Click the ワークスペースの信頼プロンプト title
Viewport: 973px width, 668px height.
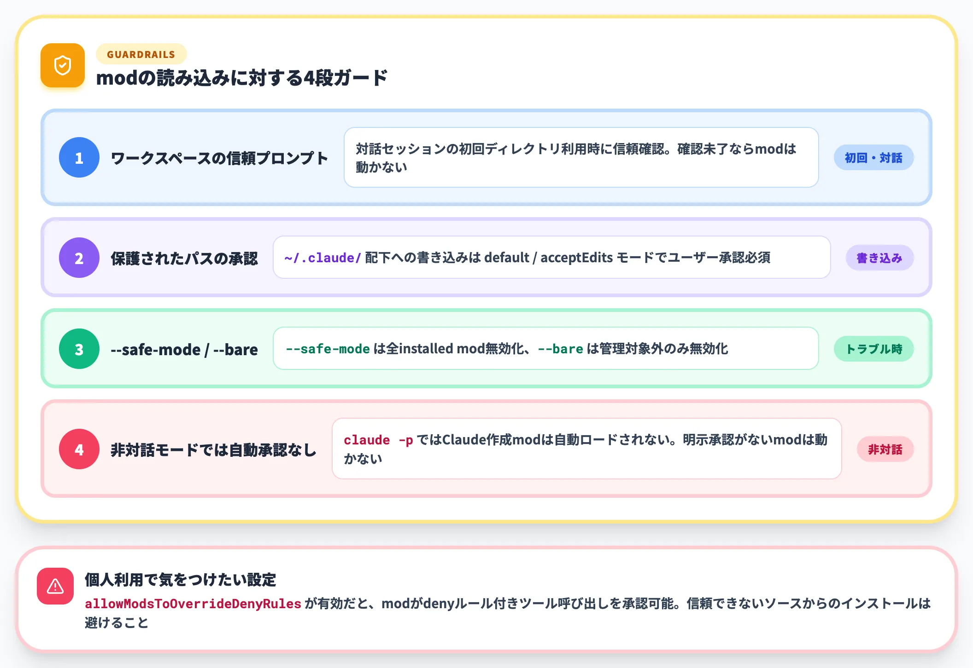coord(219,158)
